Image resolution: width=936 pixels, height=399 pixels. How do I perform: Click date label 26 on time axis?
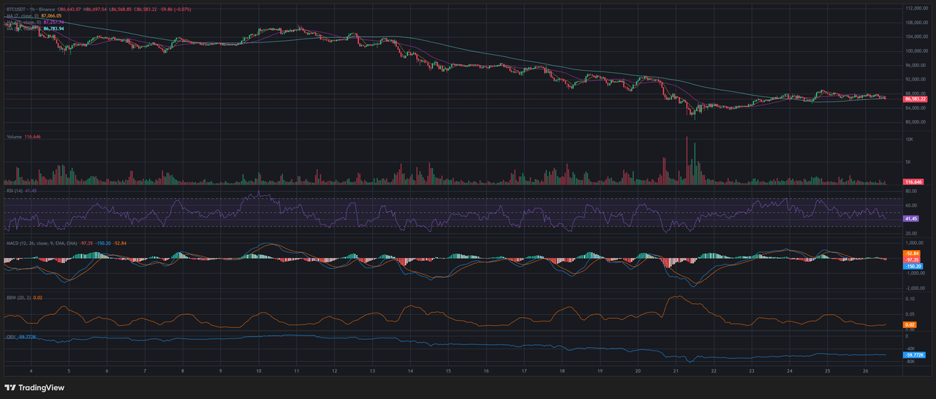point(865,371)
